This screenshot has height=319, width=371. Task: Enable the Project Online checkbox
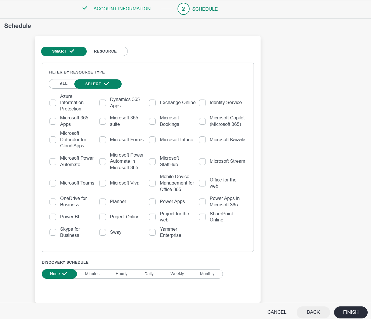pos(103,217)
